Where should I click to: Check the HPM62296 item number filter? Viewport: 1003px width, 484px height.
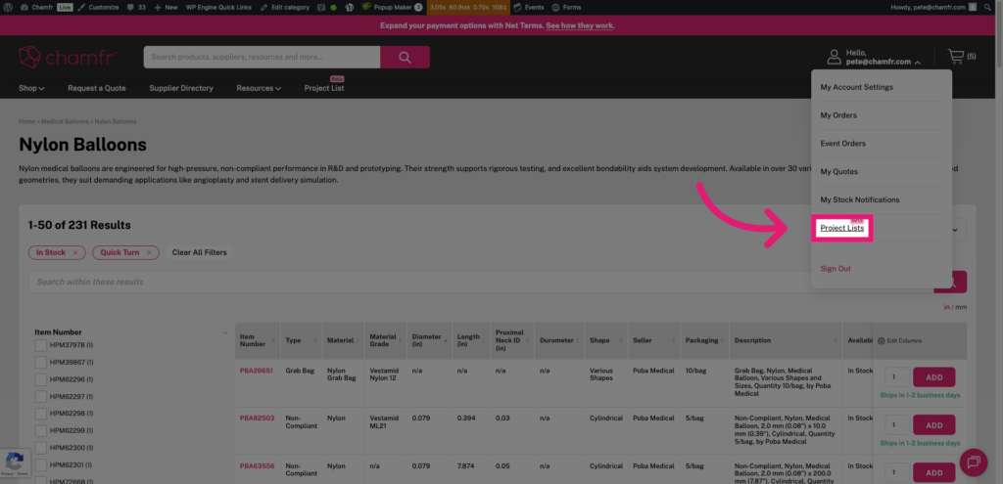point(41,379)
